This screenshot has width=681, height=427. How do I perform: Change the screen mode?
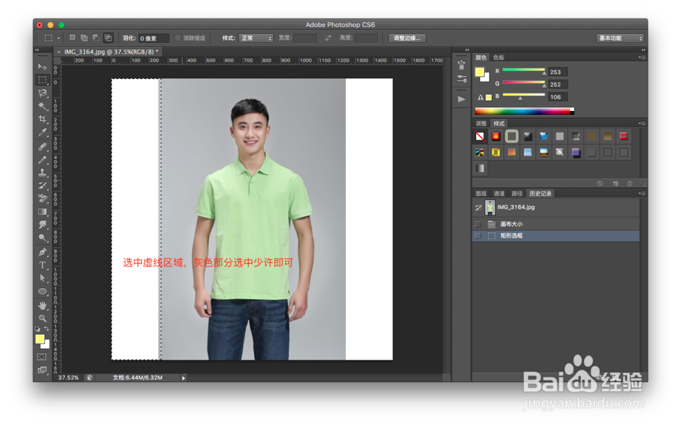coord(42,370)
